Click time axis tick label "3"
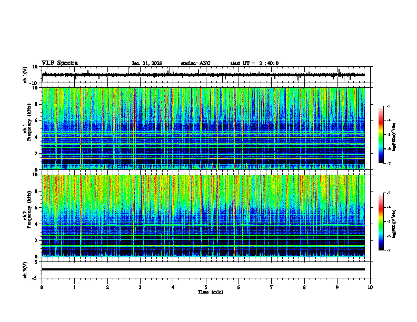 coord(140,287)
